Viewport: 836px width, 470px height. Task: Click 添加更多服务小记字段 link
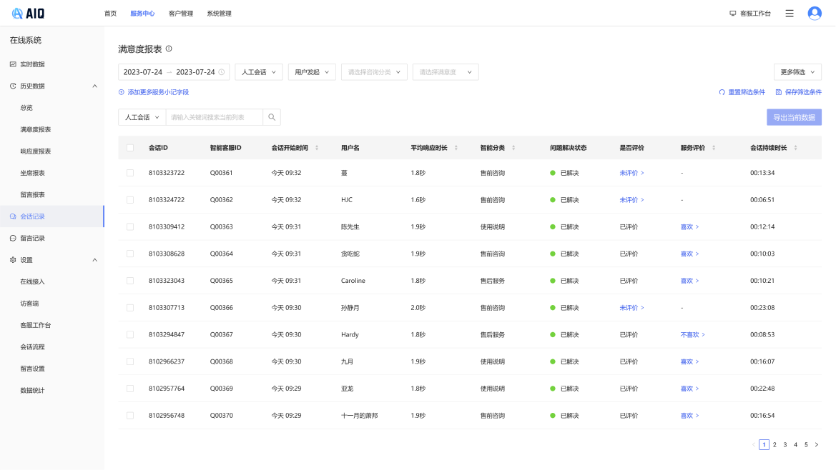click(154, 92)
